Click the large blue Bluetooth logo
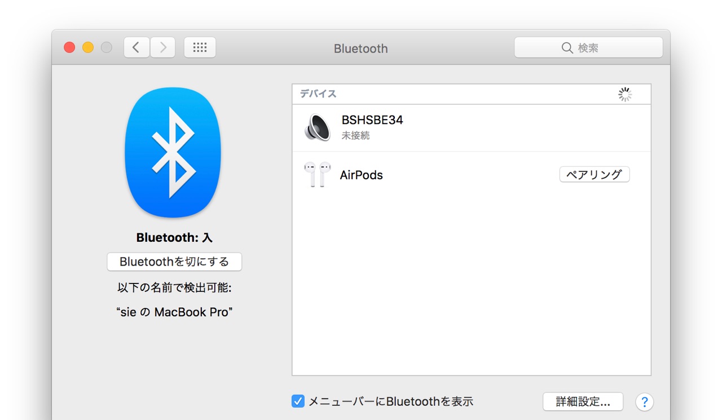722x420 pixels. click(x=173, y=152)
